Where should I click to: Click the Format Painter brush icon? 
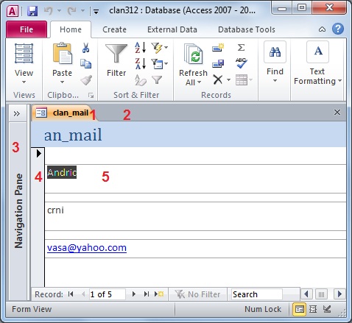[86, 80]
